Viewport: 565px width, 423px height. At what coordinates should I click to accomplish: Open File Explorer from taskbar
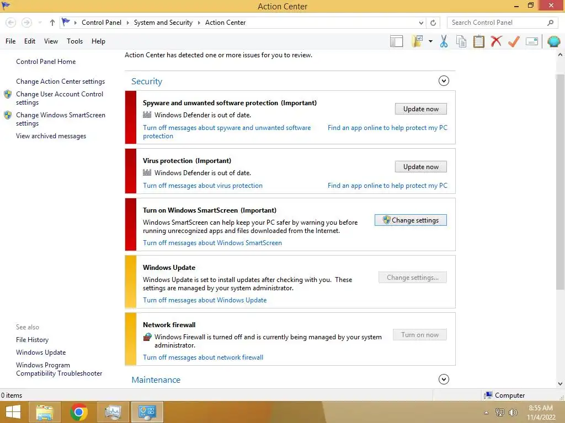coord(45,412)
